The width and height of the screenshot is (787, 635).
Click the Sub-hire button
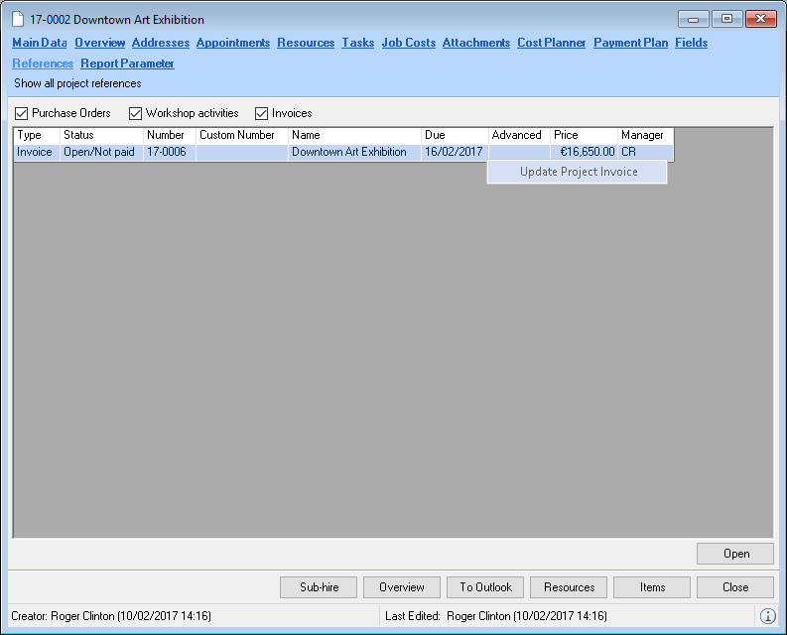click(x=319, y=587)
